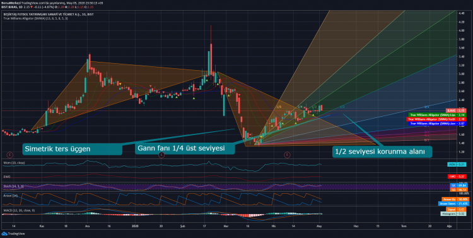The image size is (473, 238).
Task: Click the red down arrow beside price 2.15
Action: click(32, 7)
